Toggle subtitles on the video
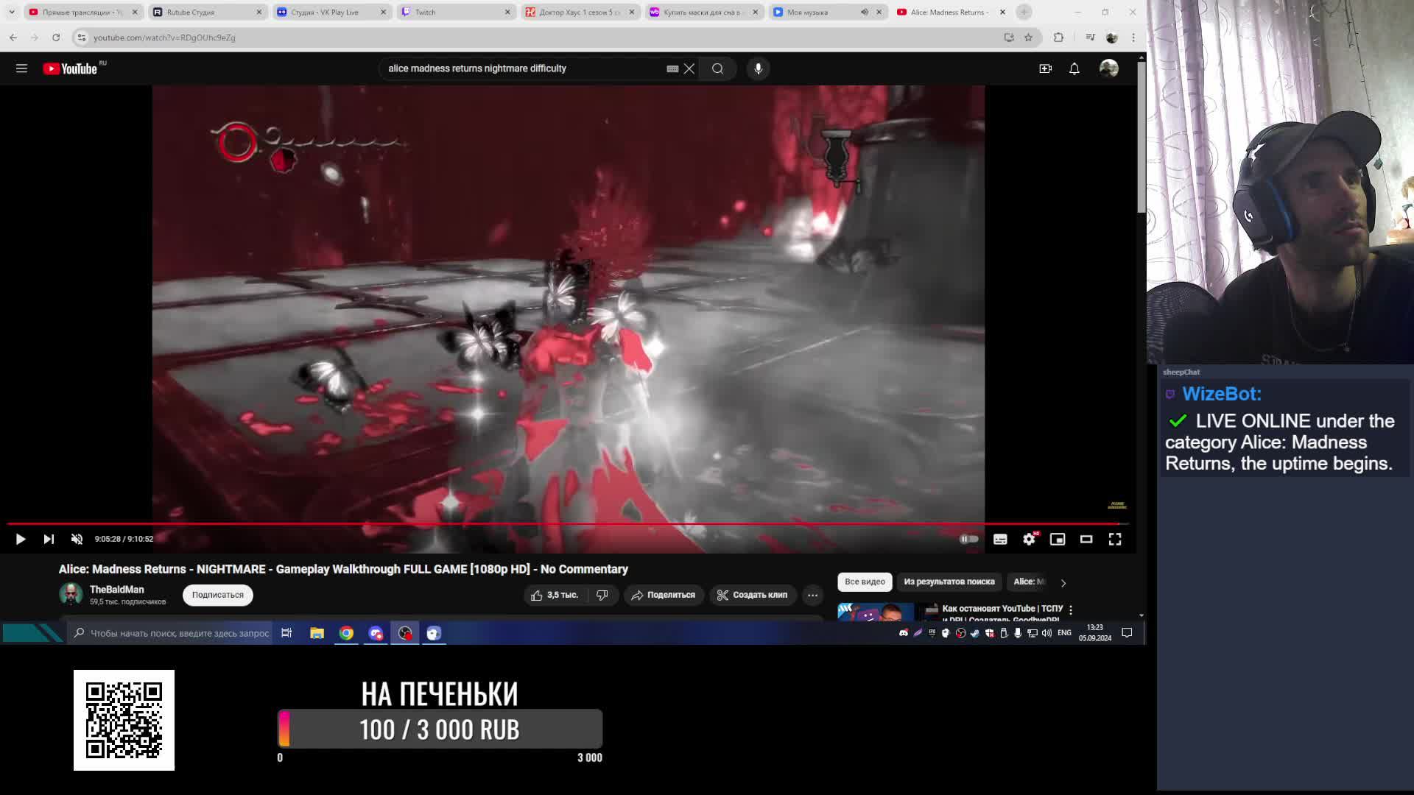Viewport: 1414px width, 795px height. pos(1000,540)
